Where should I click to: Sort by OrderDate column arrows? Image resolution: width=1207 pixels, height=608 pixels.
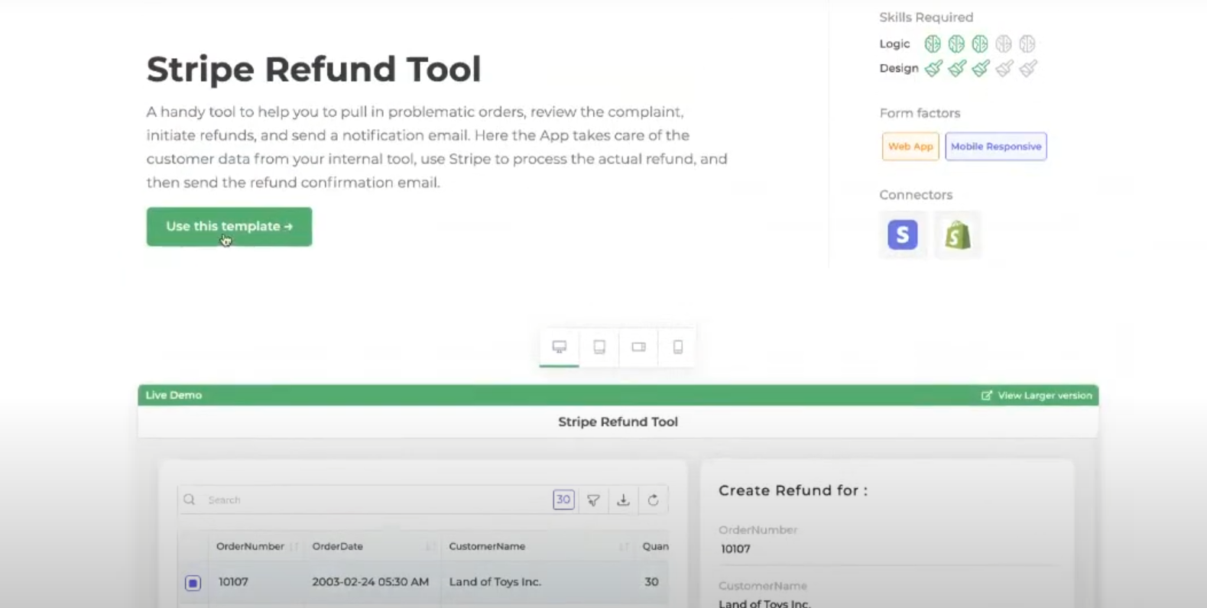pos(430,547)
